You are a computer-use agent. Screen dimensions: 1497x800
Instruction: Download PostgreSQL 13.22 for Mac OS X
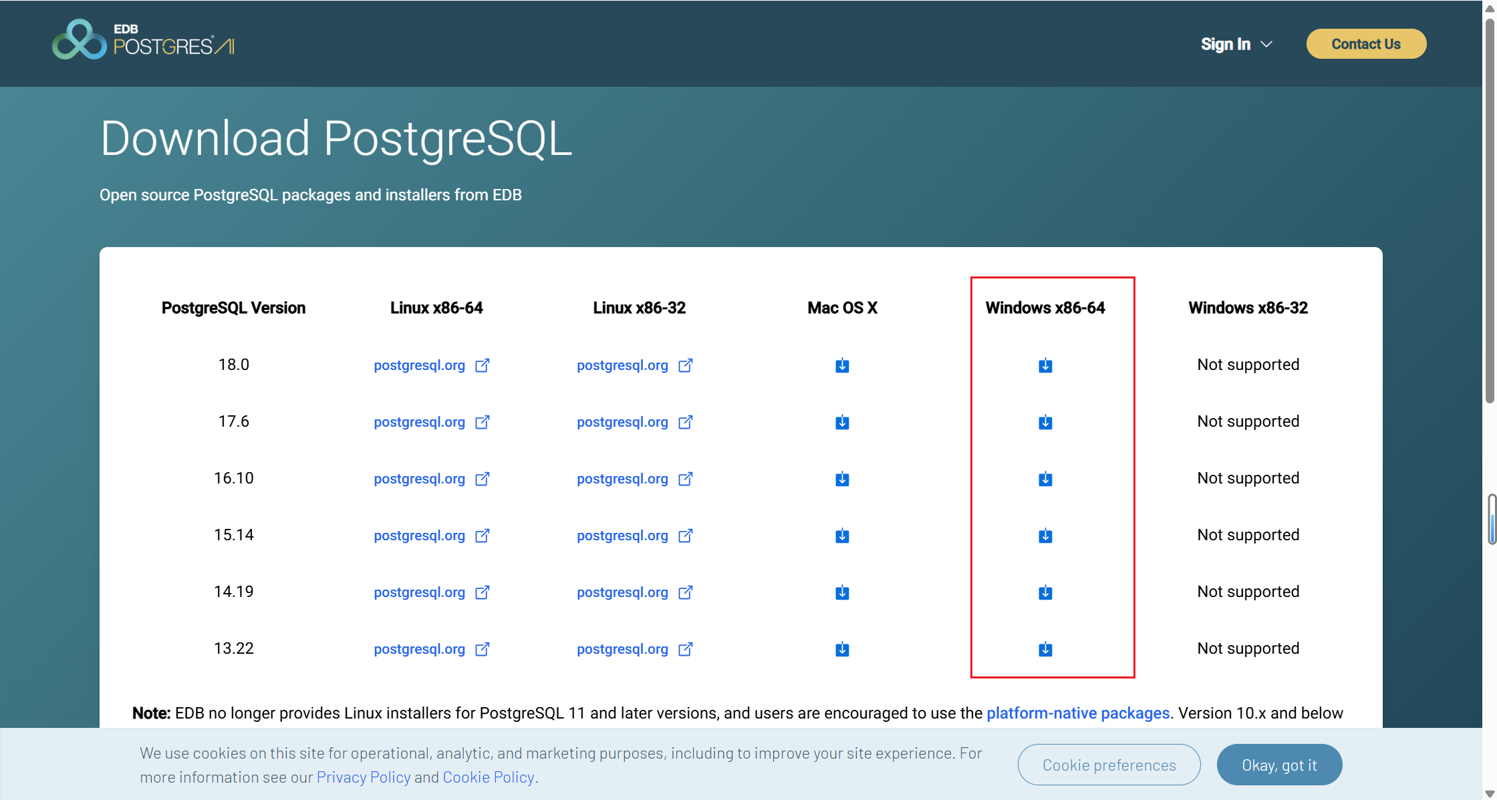coord(842,649)
